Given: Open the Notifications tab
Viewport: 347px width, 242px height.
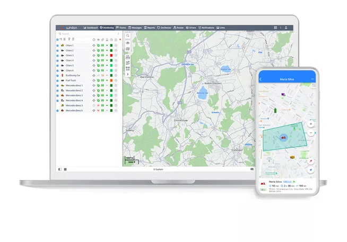Looking at the screenshot, I should click(206, 28).
